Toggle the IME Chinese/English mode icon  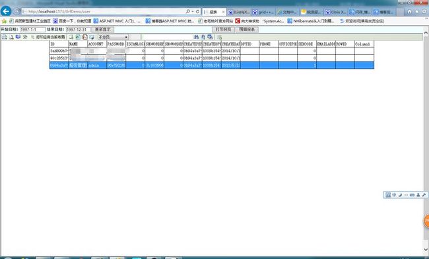(x=394, y=195)
